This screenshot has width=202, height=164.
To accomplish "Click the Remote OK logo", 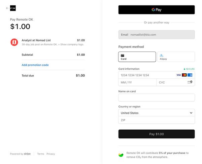I will (x=13, y=8).
